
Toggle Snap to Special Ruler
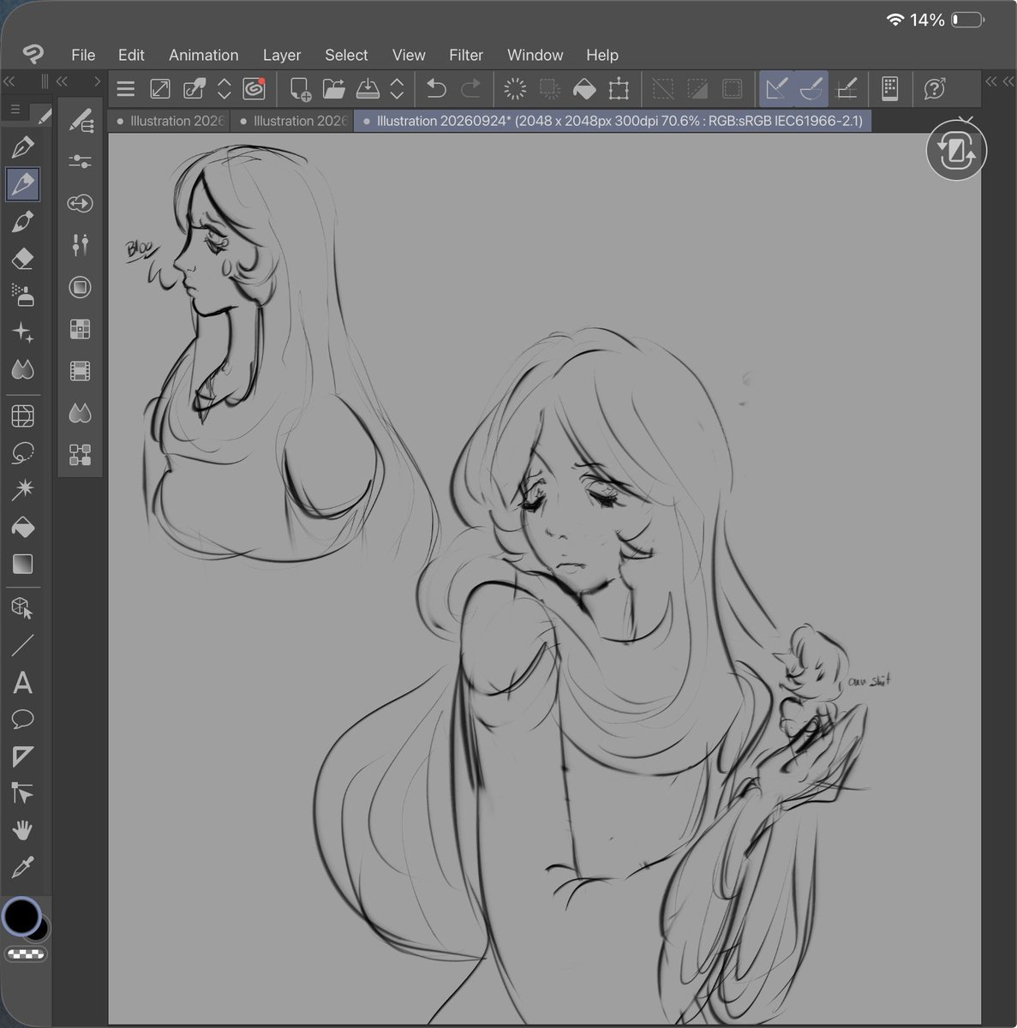(x=811, y=88)
